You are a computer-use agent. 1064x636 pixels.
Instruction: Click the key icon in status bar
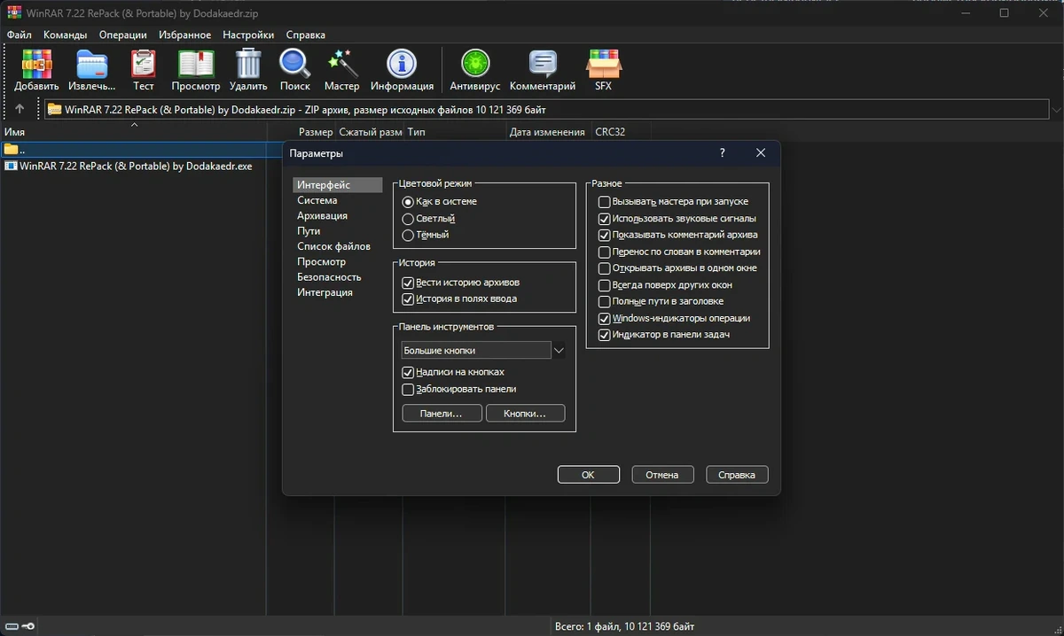coord(27,627)
